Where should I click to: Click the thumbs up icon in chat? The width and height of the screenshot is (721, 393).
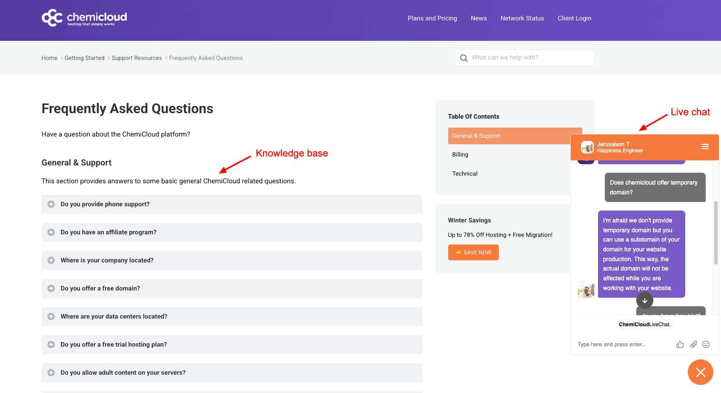pos(680,344)
